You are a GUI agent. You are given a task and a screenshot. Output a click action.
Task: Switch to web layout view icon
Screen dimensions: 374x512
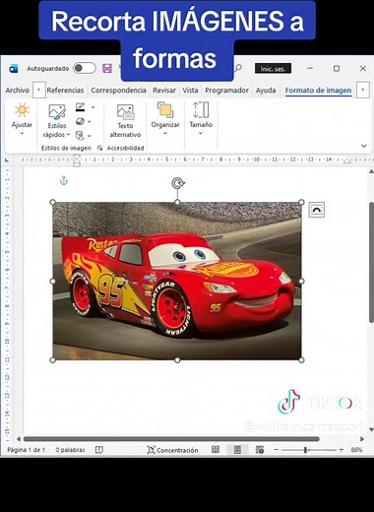260,450
